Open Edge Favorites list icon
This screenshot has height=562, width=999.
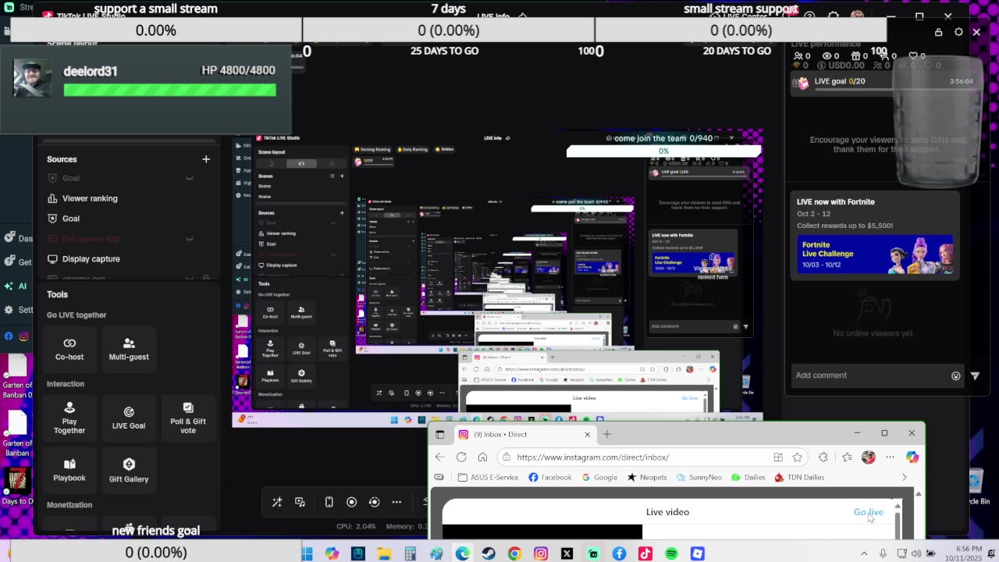(x=847, y=457)
